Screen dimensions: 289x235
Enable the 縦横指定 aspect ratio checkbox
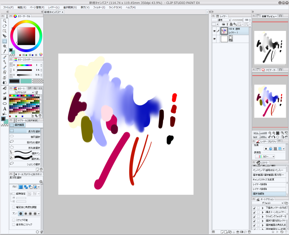[x=14, y=194]
